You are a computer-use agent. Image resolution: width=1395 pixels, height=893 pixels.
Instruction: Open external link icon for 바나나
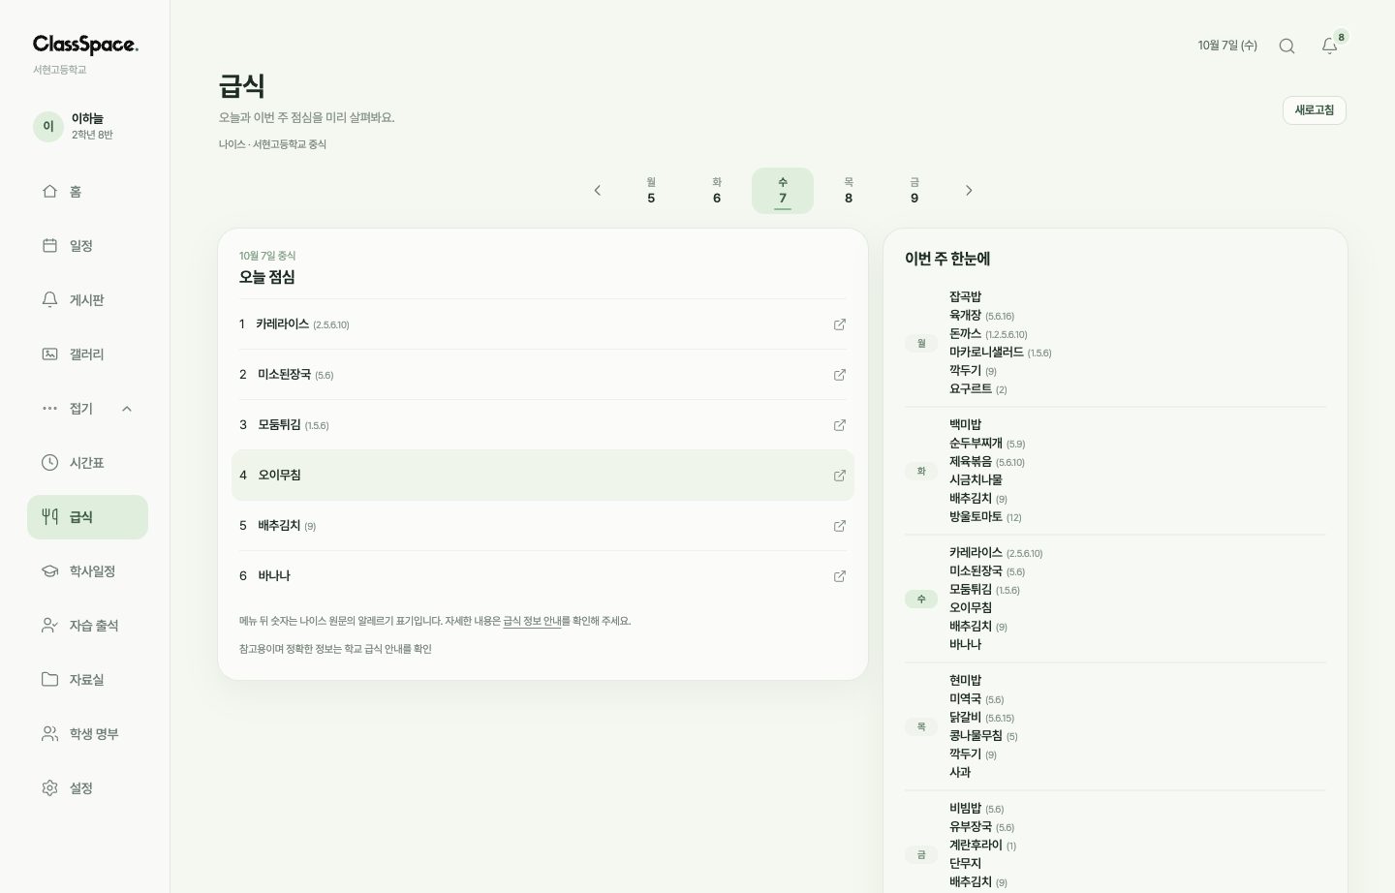[x=840, y=576]
